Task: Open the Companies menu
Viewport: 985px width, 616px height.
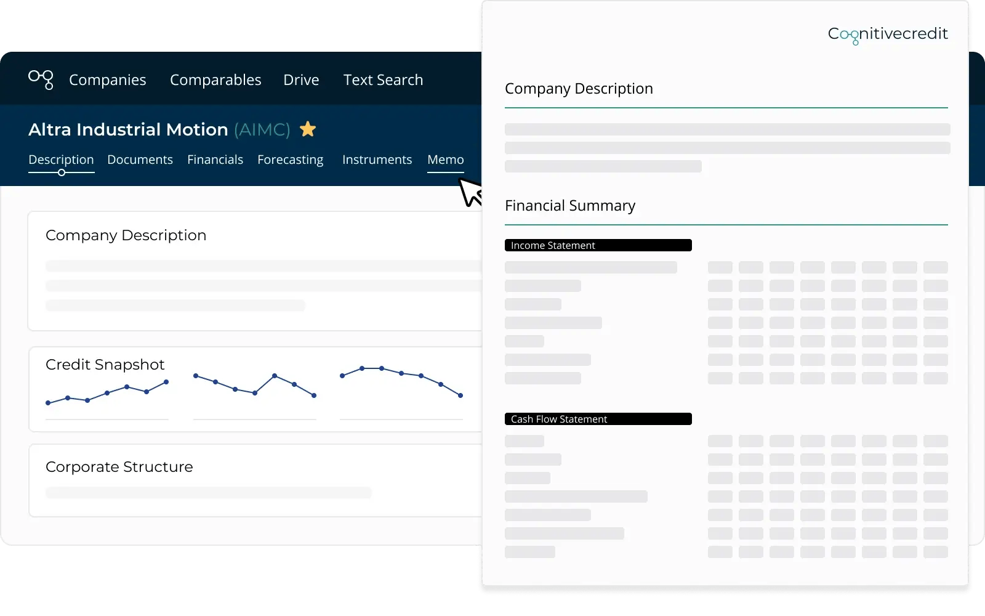Action: pos(108,80)
